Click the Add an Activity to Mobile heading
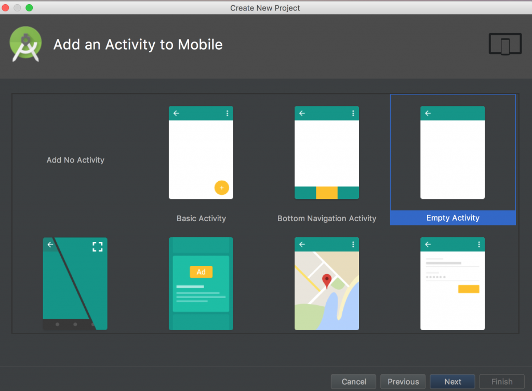The height and width of the screenshot is (391, 532). 138,45
